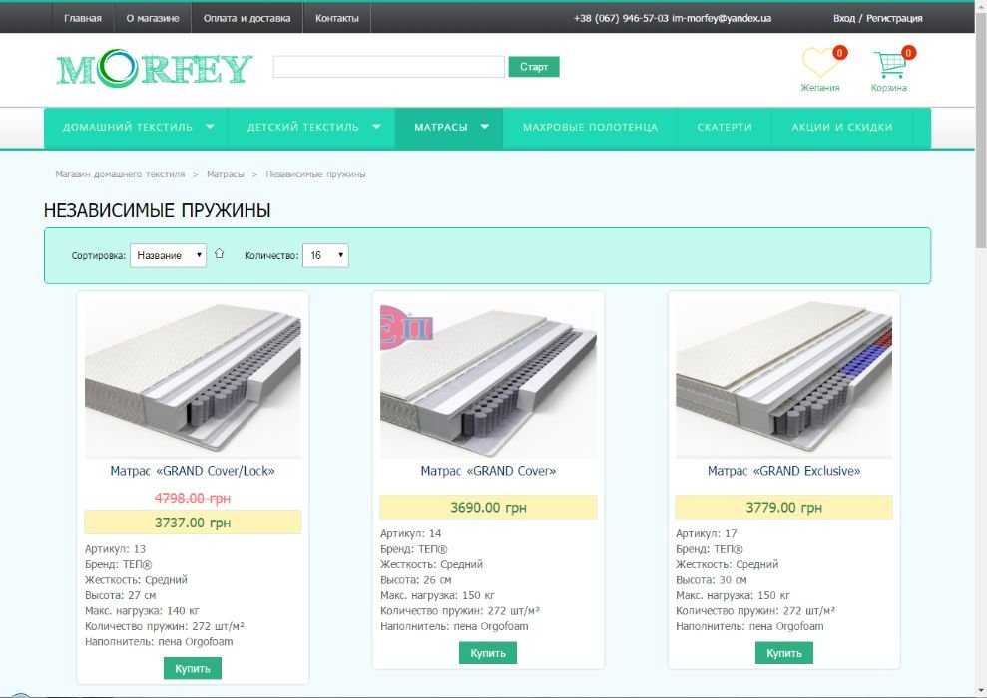Image resolution: width=987 pixels, height=698 pixels.
Task: Open Матрасы category
Action: pyautogui.click(x=441, y=127)
